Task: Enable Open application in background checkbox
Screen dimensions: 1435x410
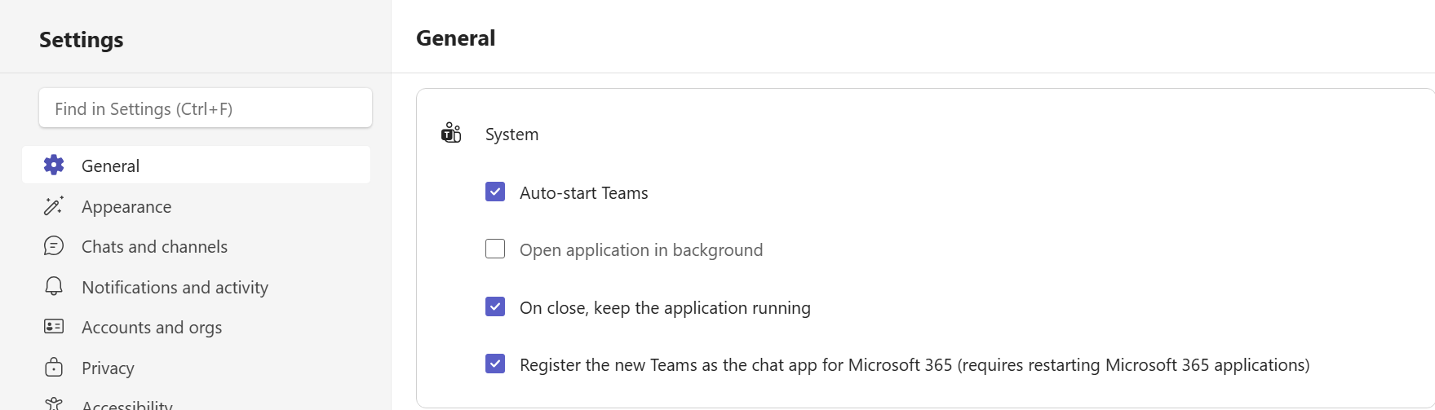Action: click(x=495, y=249)
